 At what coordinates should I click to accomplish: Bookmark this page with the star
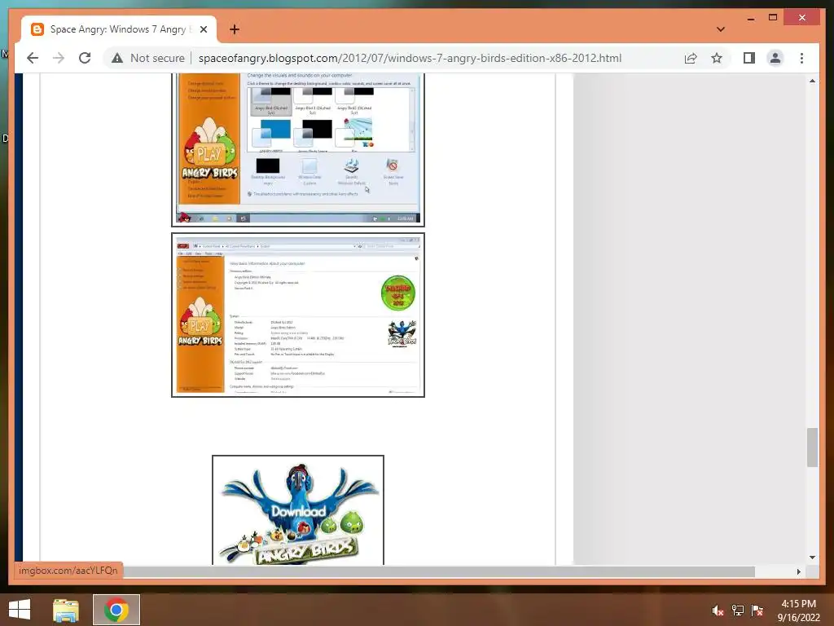[717, 58]
